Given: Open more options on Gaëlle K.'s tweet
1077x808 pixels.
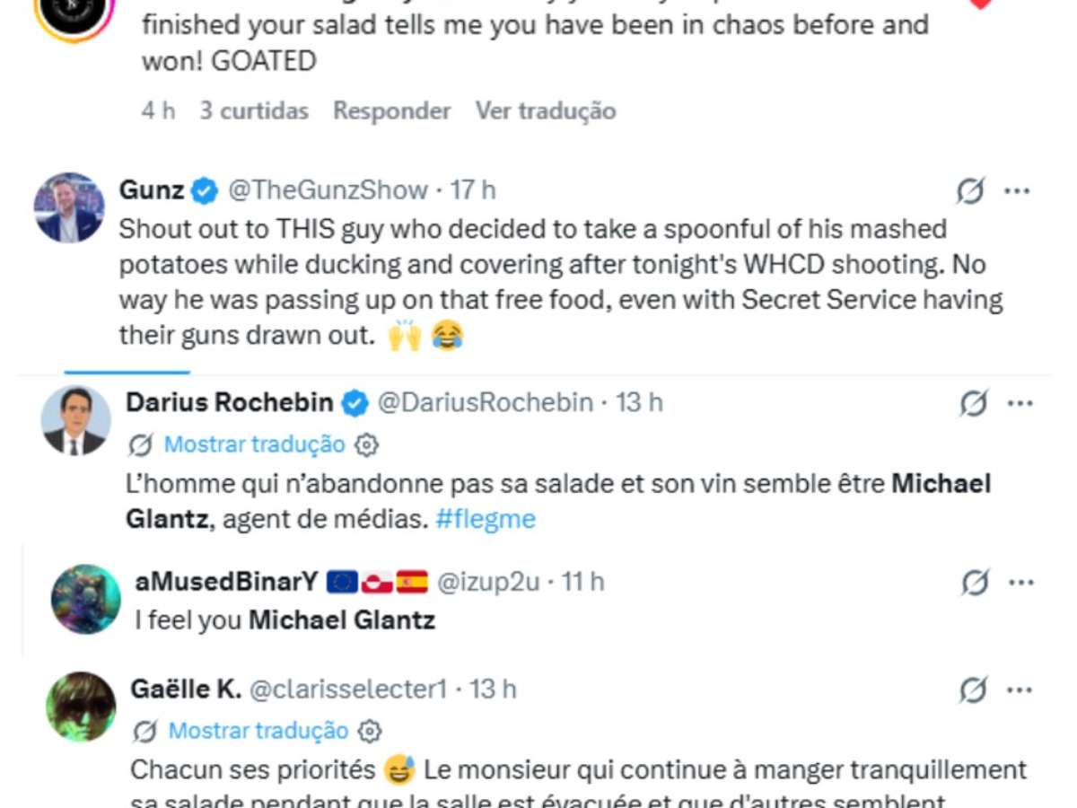Looking at the screenshot, I should pos(1020,690).
